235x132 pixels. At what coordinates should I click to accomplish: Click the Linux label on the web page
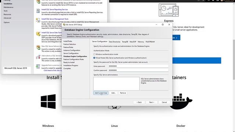(115, 126)
